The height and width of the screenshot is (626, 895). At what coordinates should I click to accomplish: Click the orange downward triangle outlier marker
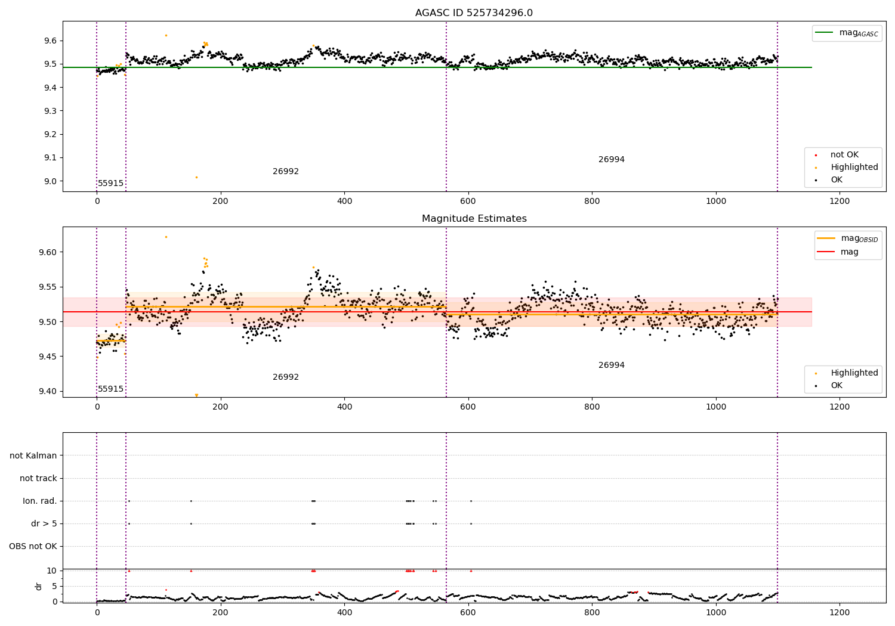(196, 395)
